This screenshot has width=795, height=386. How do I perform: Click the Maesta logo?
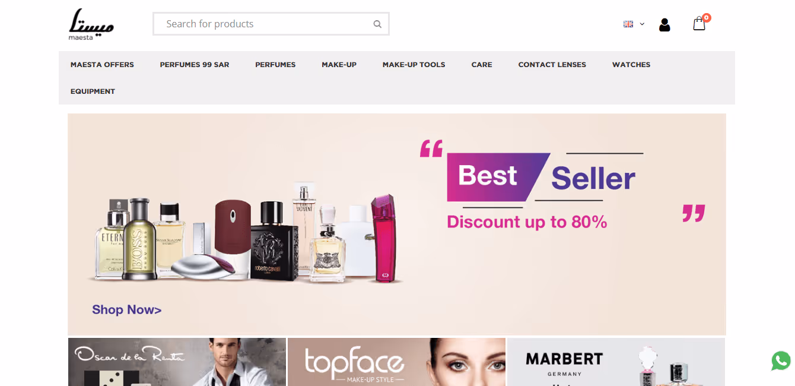click(91, 24)
